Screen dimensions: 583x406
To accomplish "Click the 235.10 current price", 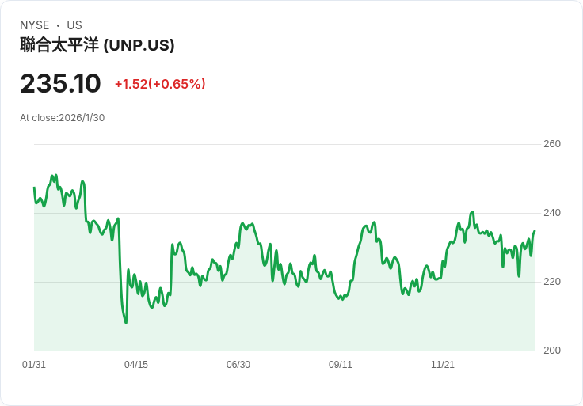I will pos(61,84).
